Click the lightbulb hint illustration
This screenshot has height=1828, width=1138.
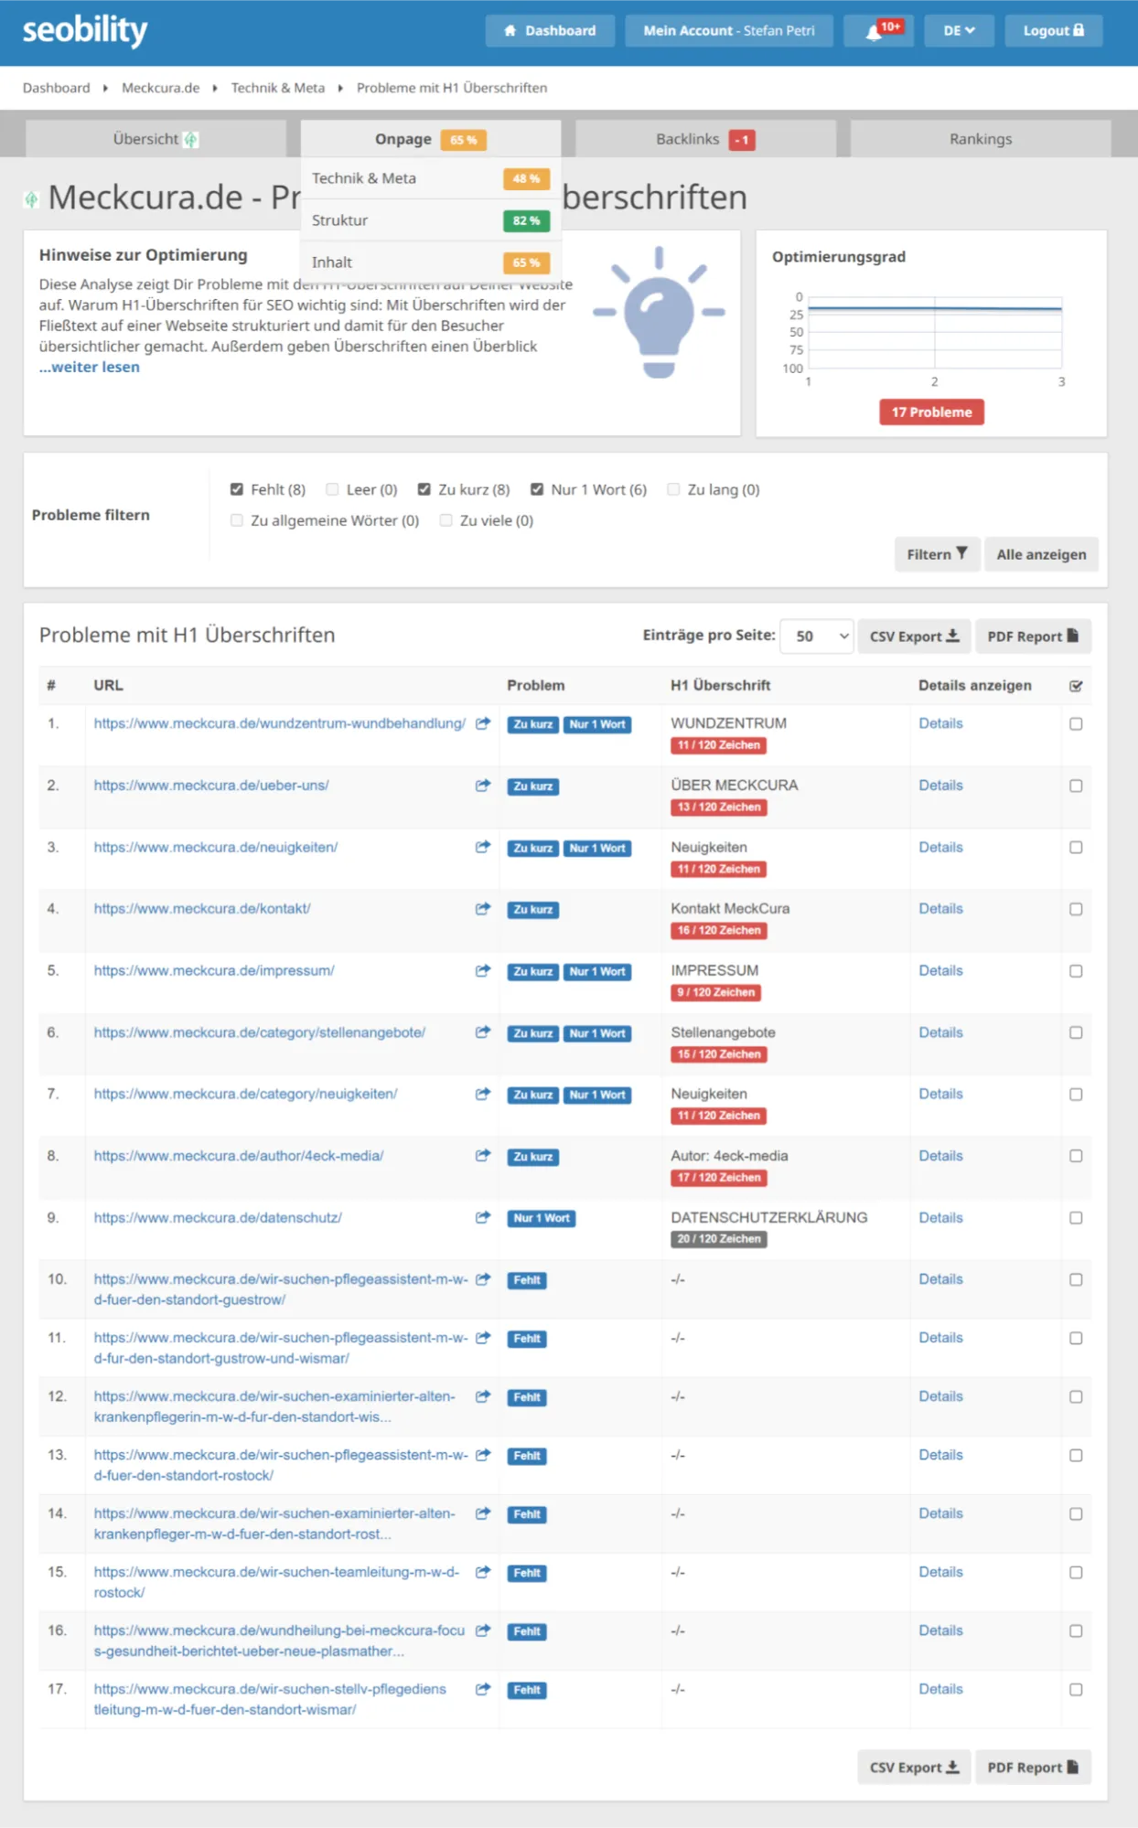659,312
